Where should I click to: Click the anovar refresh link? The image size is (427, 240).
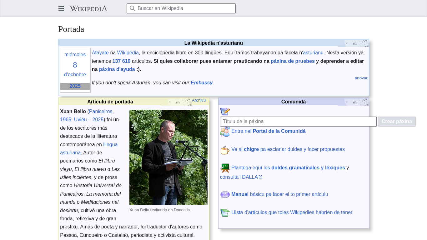point(361,78)
